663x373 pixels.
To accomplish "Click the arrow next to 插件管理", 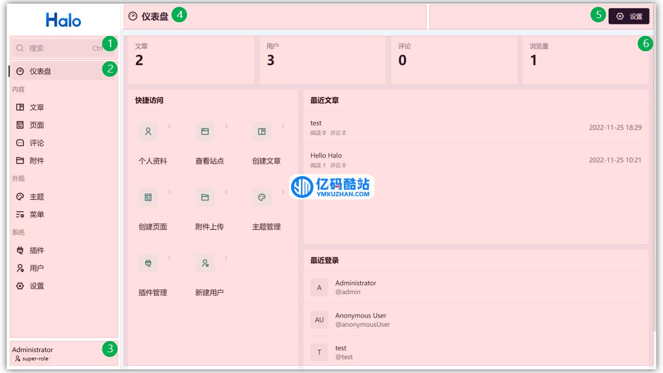I will pyautogui.click(x=169, y=257).
